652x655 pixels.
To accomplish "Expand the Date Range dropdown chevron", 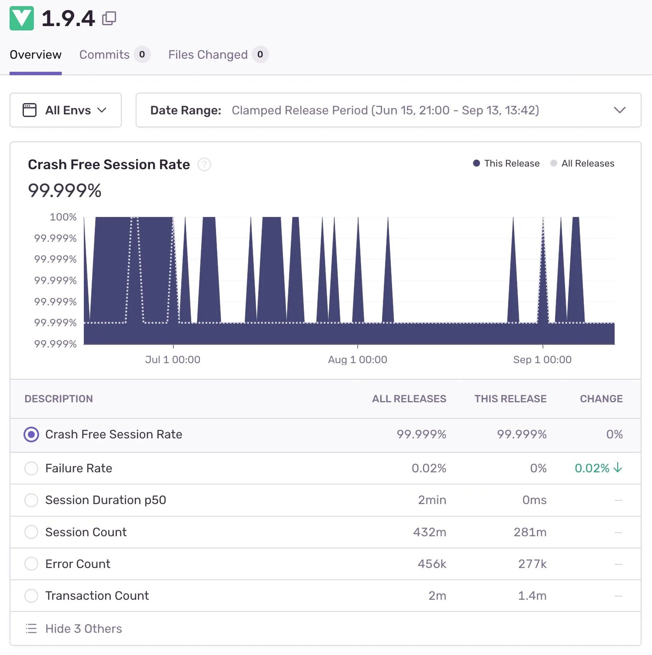I will point(620,110).
